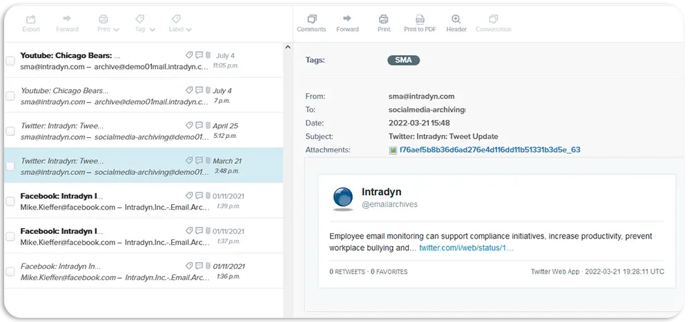Tick checkbox for Facebook email at 1:36 p.m.
Viewport: 689px width, 322px height.
point(10,272)
